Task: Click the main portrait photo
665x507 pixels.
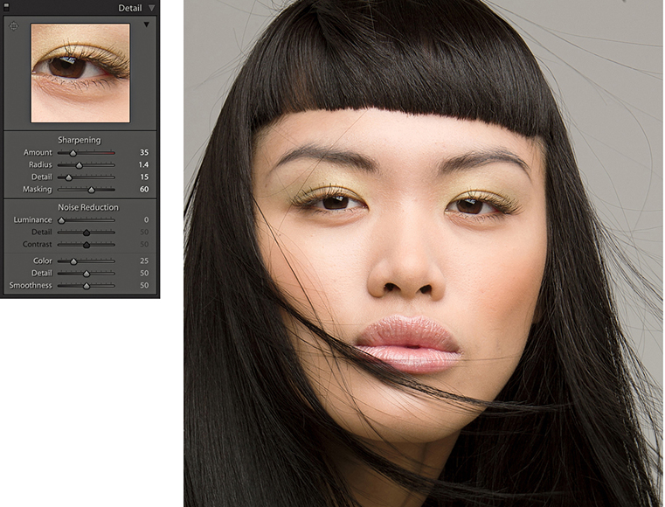Action: [x=424, y=253]
